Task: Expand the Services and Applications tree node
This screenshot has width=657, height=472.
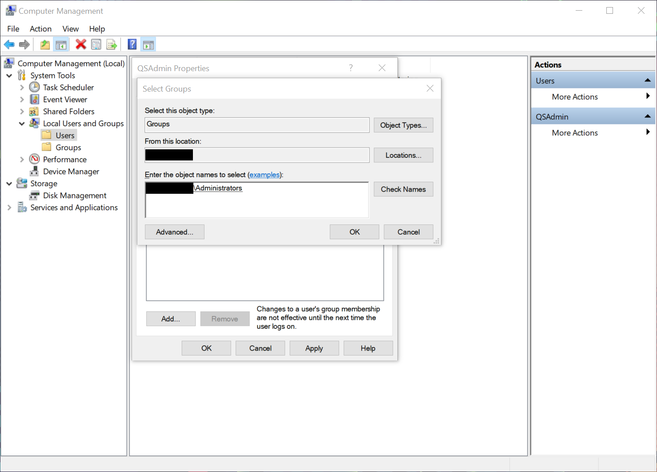Action: [9, 207]
